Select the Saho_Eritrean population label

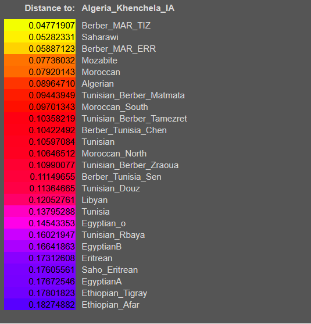(x=110, y=270)
